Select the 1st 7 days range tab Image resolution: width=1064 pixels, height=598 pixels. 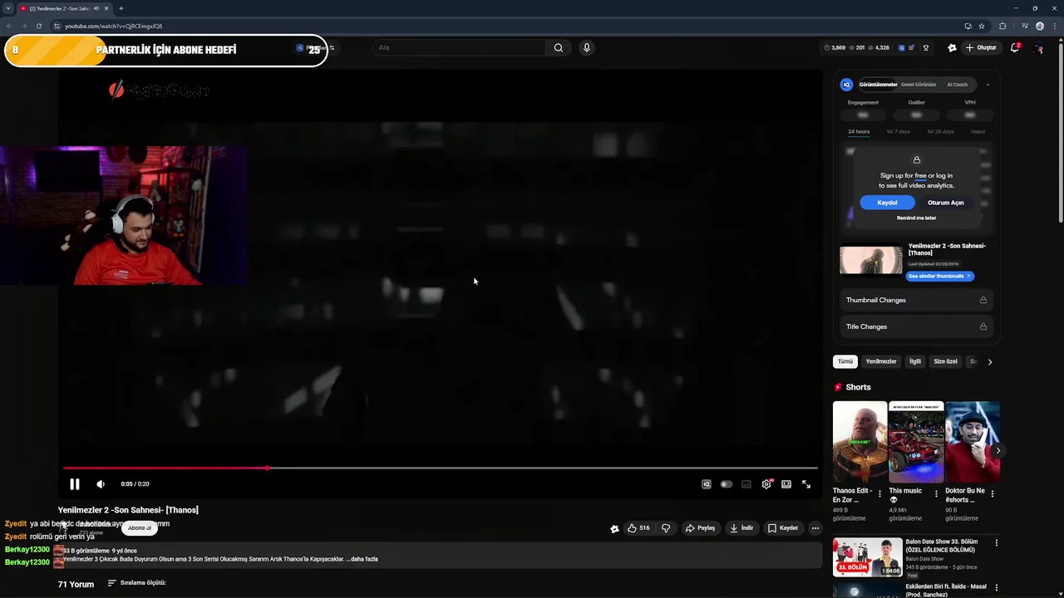(899, 131)
